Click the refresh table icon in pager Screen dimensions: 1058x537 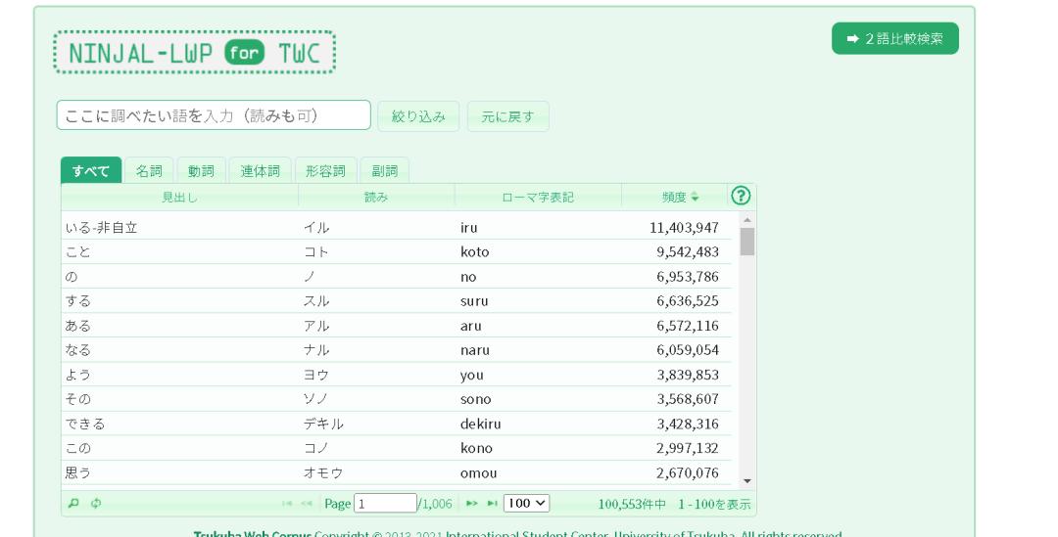[96, 503]
